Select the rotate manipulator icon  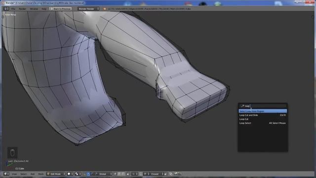point(92,174)
